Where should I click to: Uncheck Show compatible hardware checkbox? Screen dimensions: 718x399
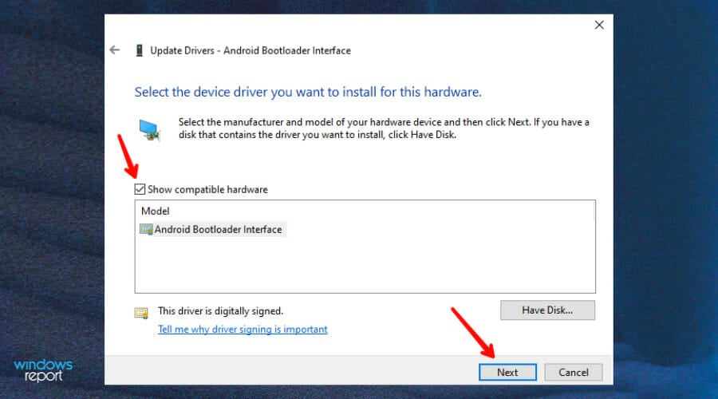[x=140, y=189]
